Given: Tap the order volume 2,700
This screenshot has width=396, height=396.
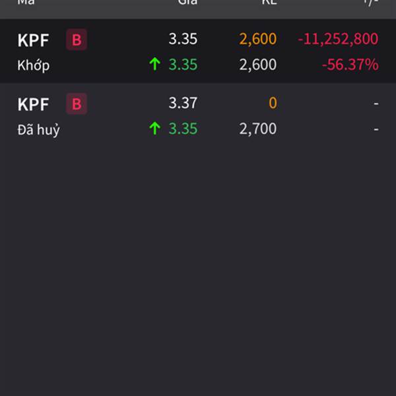Looking at the screenshot, I should [258, 129].
